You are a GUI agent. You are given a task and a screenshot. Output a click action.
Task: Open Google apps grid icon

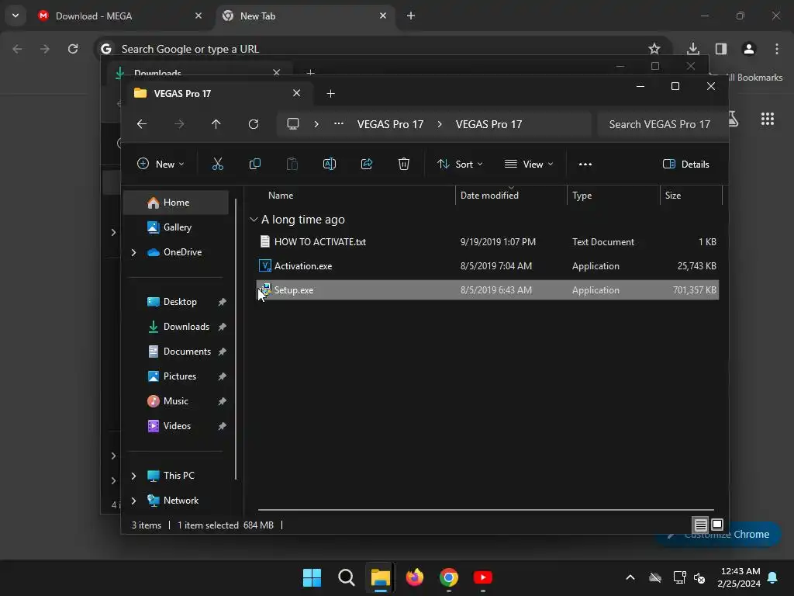[768, 119]
